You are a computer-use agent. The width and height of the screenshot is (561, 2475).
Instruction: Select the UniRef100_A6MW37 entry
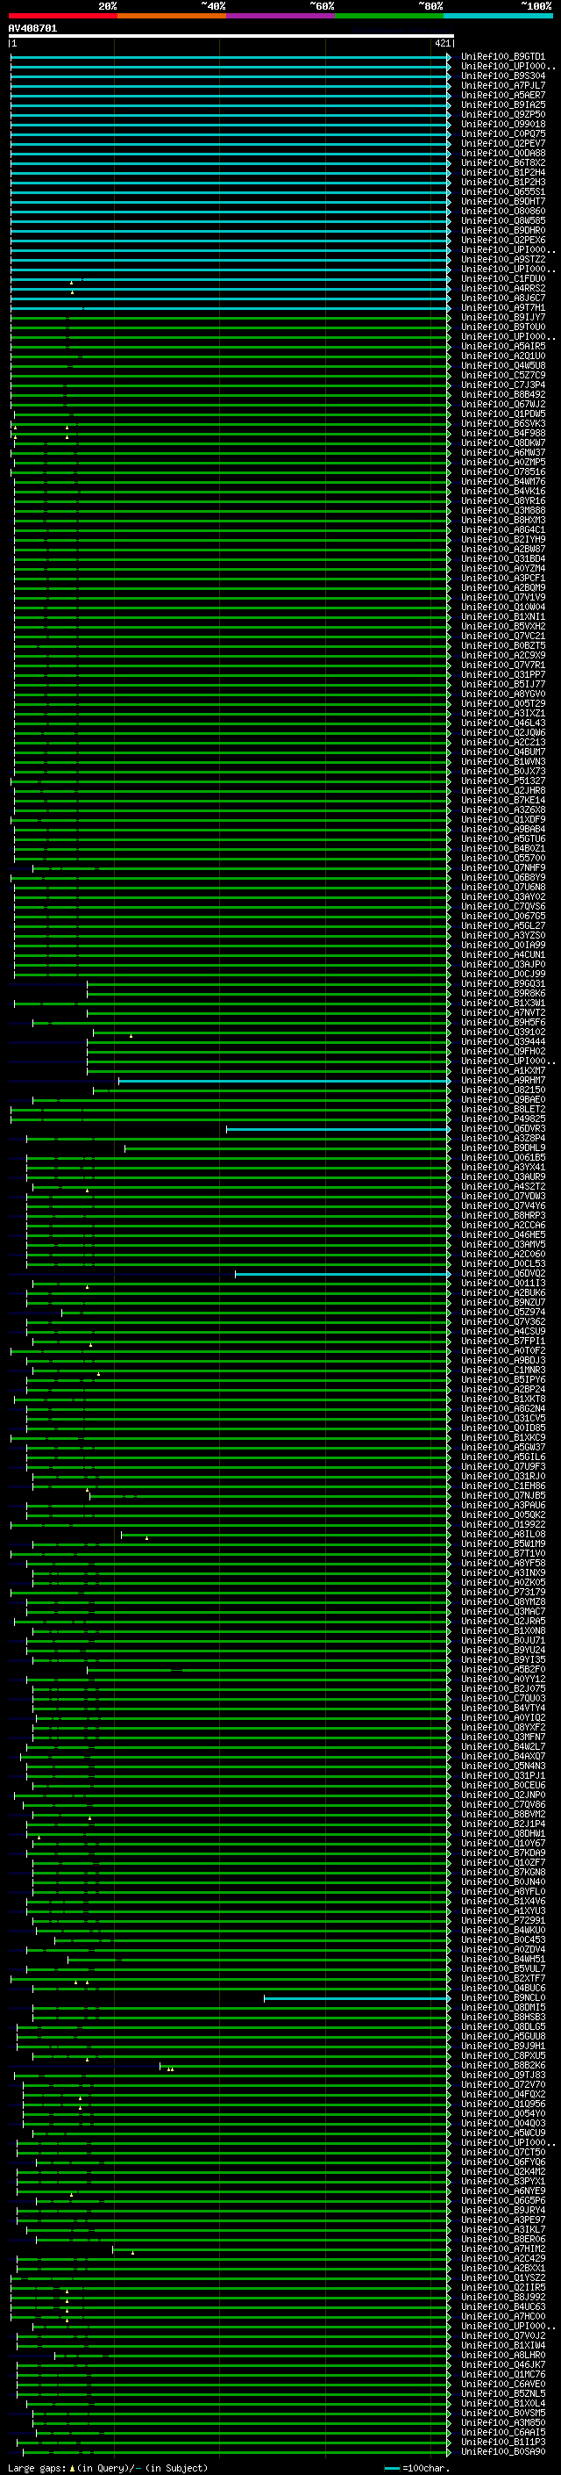503,452
